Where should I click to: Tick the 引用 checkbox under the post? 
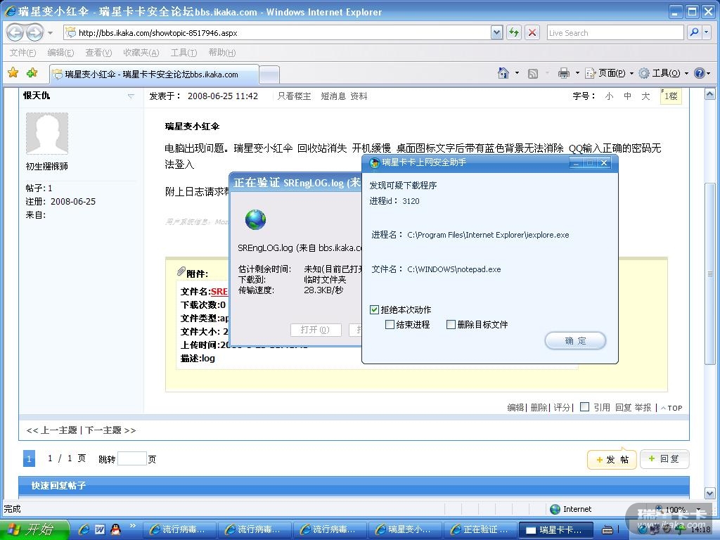click(x=584, y=407)
